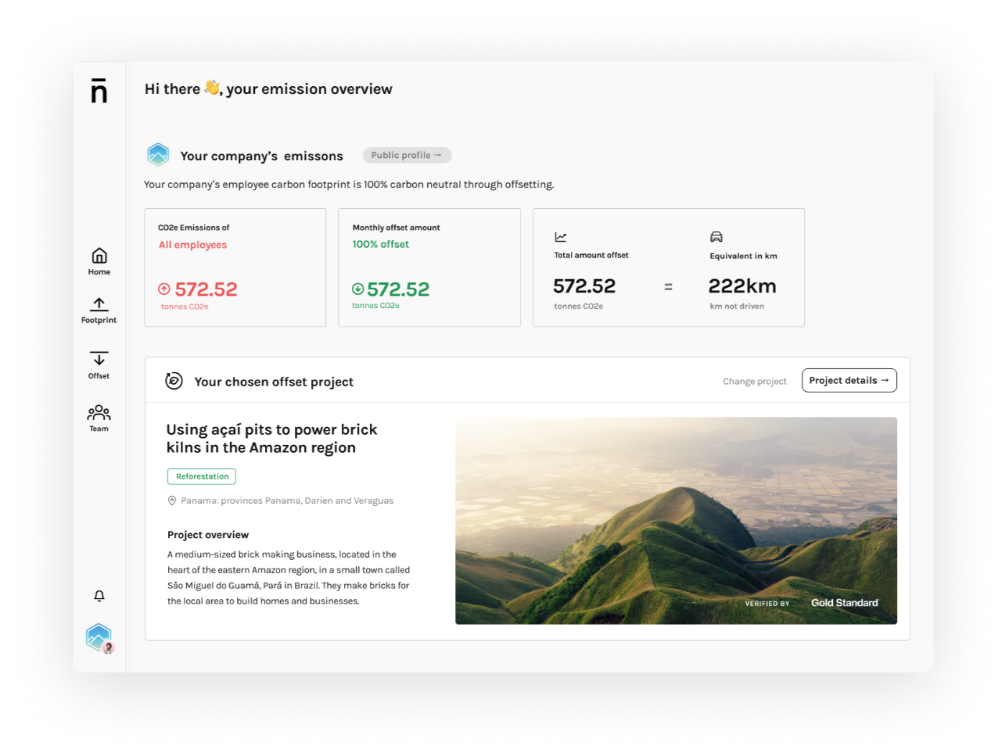The image size is (1006, 755).
Task: Click the green 572.52 monthly offset value
Action: pos(398,289)
